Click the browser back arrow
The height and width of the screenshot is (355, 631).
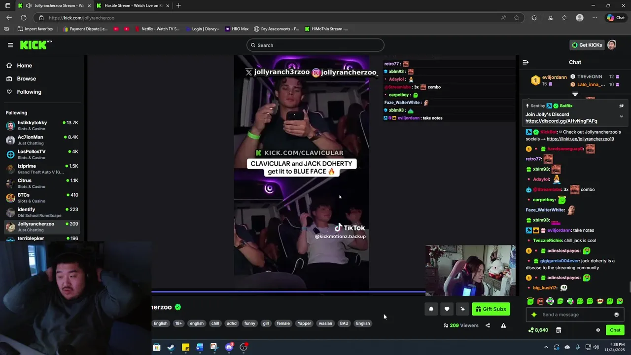9,18
